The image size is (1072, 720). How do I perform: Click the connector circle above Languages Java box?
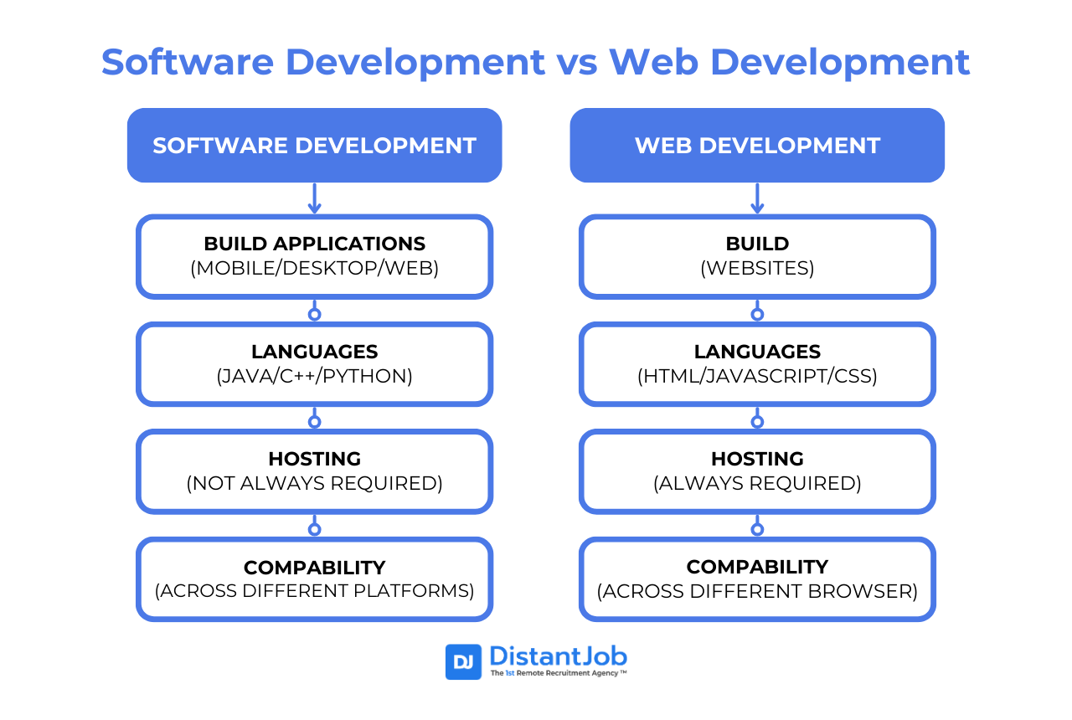click(x=314, y=312)
